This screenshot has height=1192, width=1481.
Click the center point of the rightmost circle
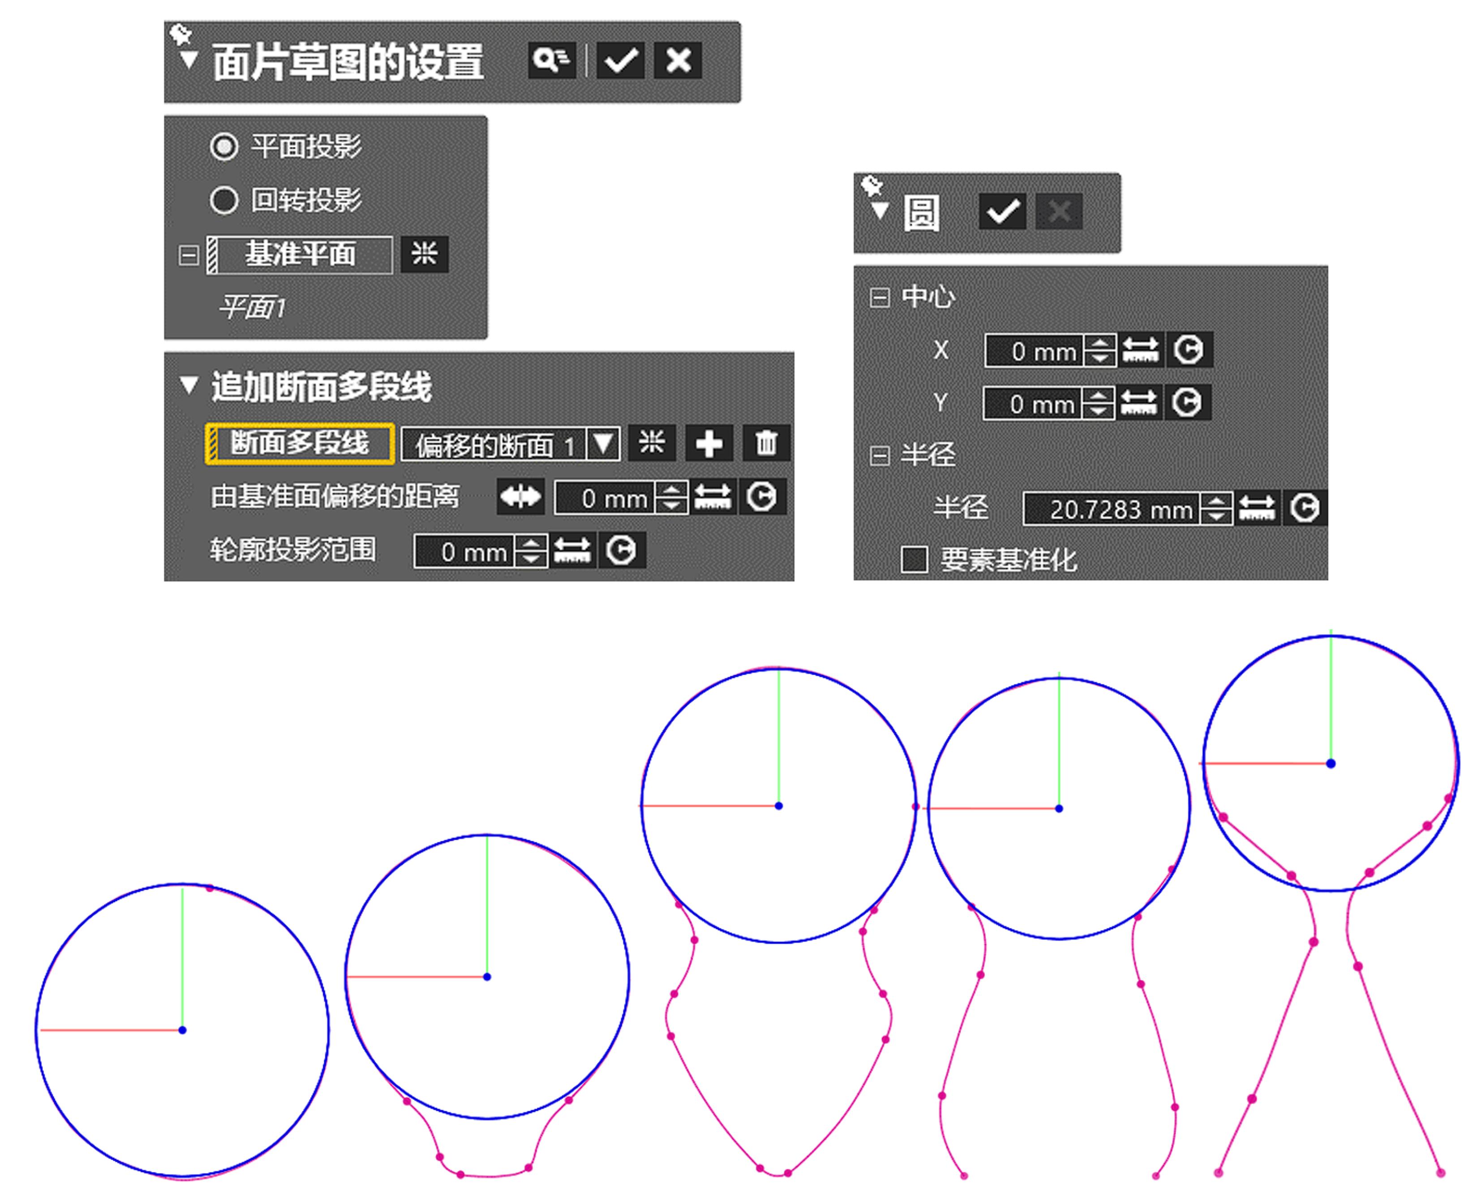[x=1331, y=763]
